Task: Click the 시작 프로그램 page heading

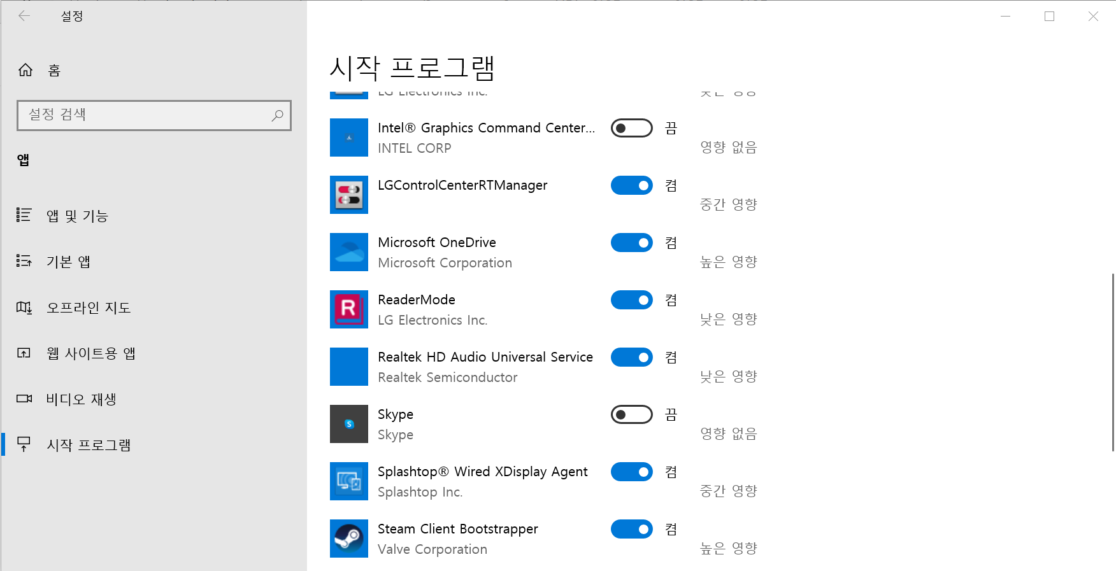Action: click(412, 68)
